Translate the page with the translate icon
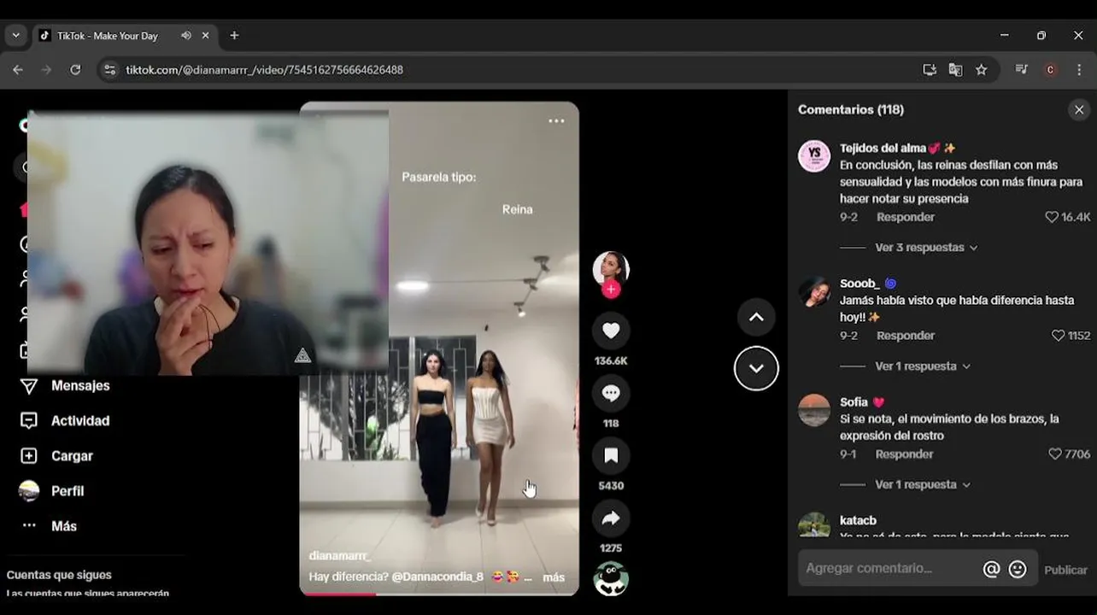Screen dimensions: 1097x615 tap(955, 70)
